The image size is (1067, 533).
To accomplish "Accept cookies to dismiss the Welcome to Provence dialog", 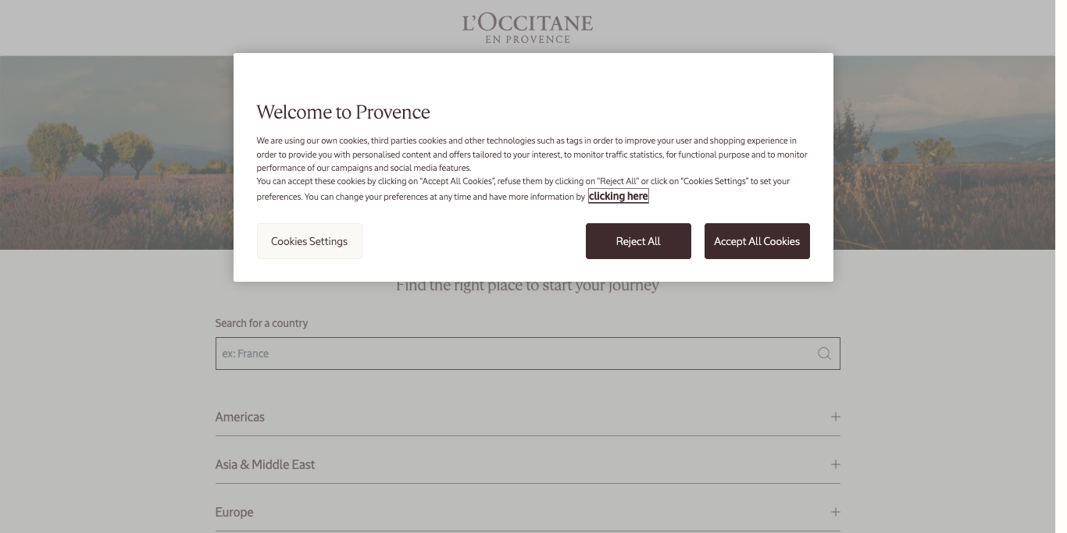I will coord(757,241).
